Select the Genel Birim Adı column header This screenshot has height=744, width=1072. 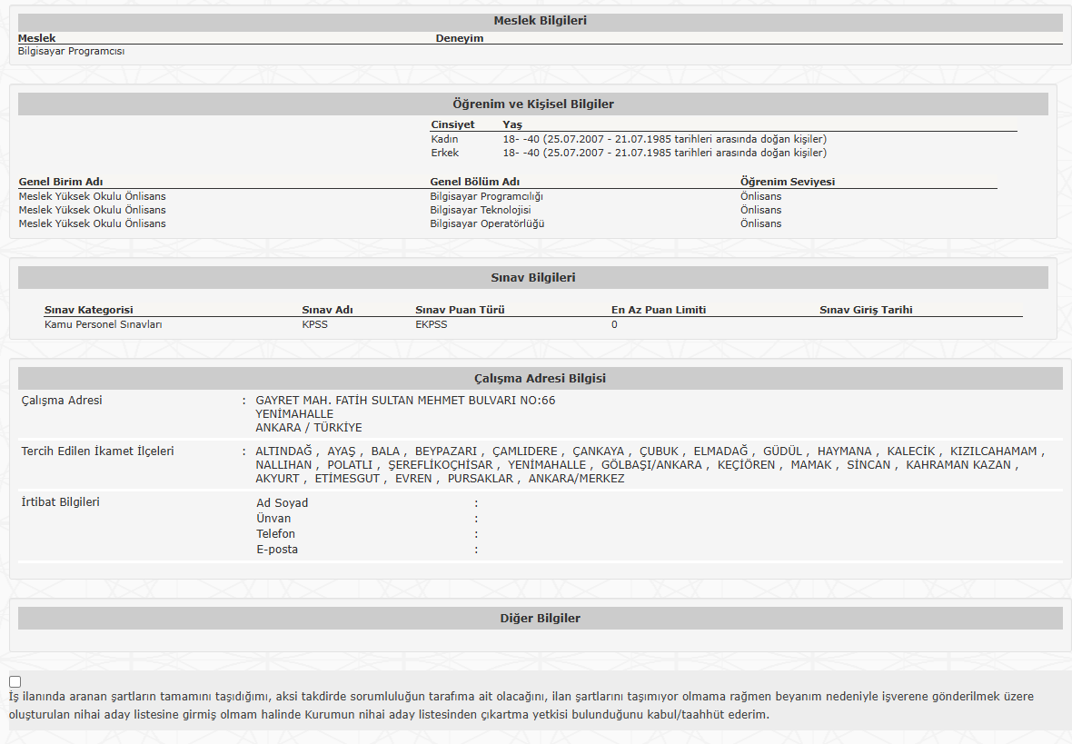tap(67, 182)
